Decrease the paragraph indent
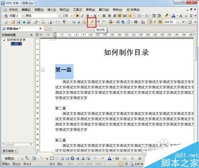The height and width of the screenshot is (168, 199). tap(154, 16)
